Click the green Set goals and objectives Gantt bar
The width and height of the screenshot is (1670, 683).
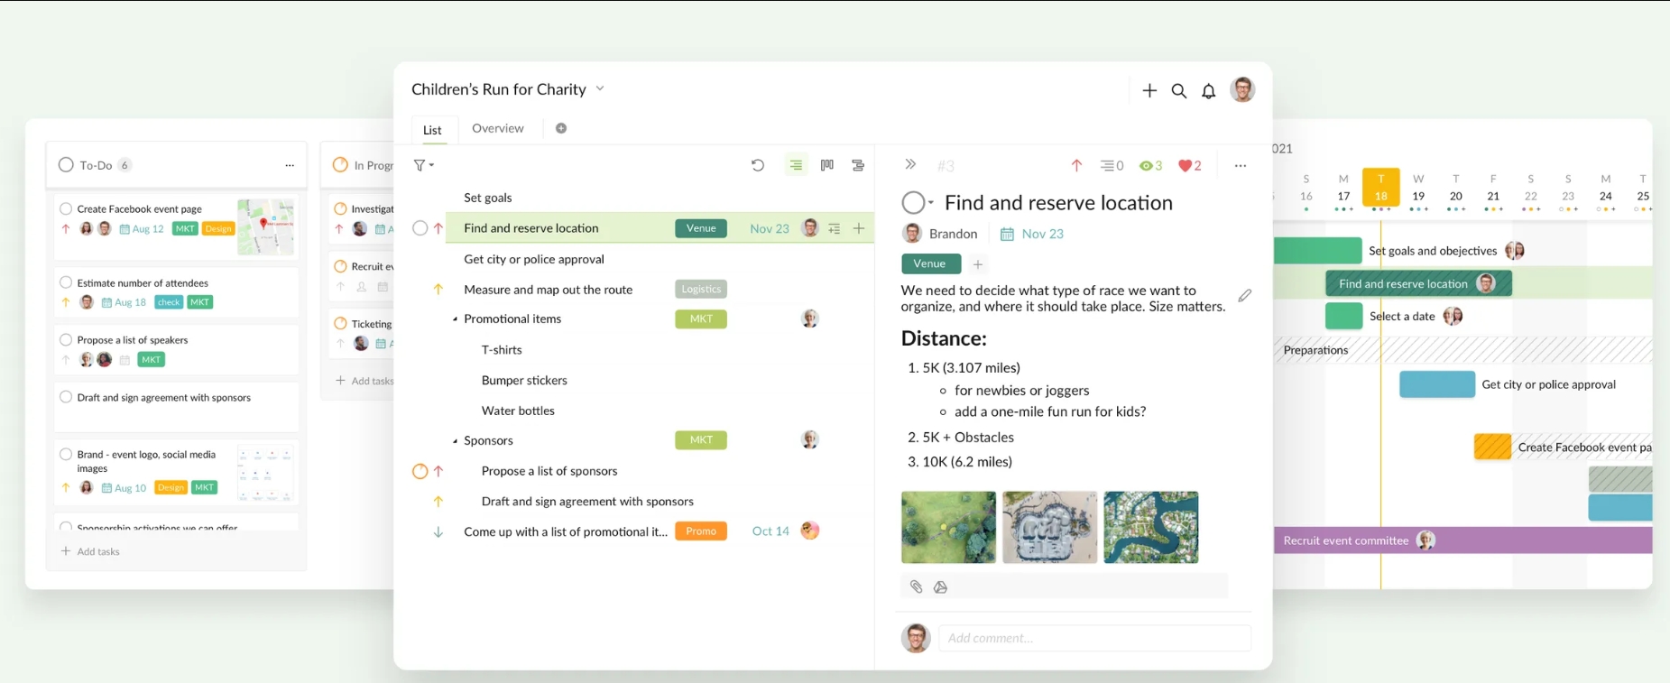pyautogui.click(x=1317, y=251)
